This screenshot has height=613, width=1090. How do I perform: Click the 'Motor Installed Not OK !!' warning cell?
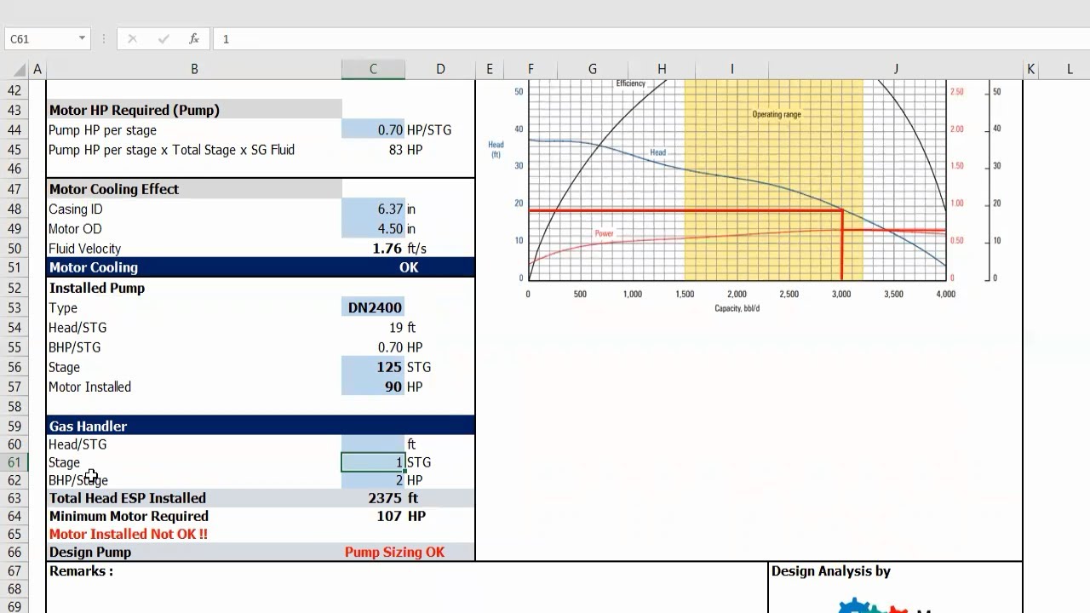(194, 534)
